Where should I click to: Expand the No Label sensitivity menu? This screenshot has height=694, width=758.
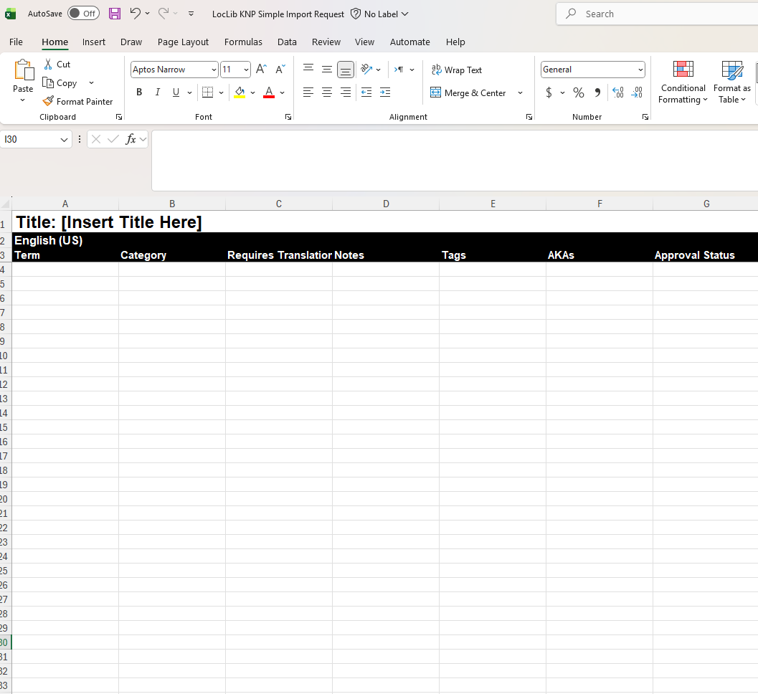(x=379, y=14)
